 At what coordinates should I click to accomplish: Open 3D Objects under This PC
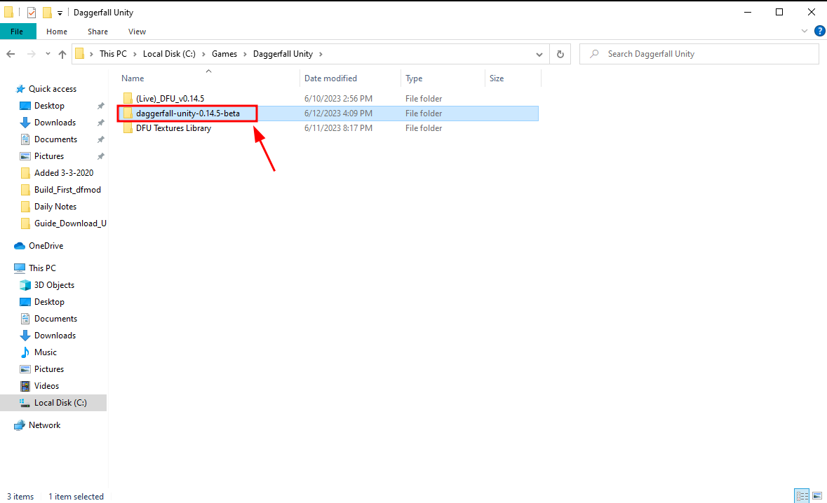tap(54, 285)
